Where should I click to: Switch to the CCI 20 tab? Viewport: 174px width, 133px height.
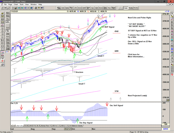(26, 126)
